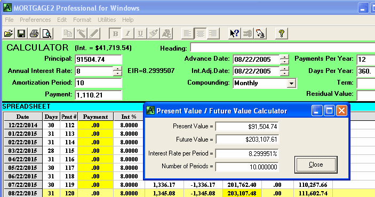Viewport: 375px width, 197px height.
Task: Click Interest Rate per Period field
Action: pyautogui.click(x=247, y=153)
